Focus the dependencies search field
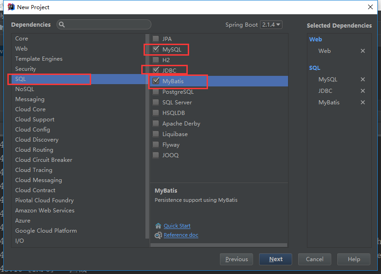This screenshot has width=381, height=274. 104,24
